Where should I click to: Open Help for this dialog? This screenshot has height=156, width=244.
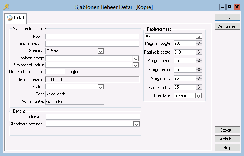click(227, 147)
